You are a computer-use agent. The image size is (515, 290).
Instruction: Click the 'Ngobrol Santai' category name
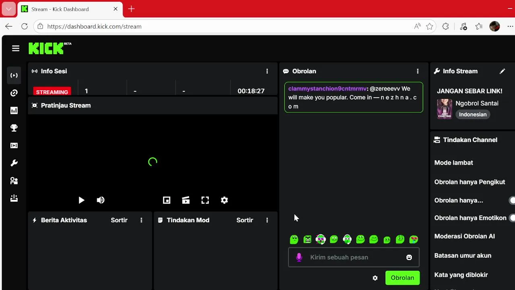tap(477, 103)
